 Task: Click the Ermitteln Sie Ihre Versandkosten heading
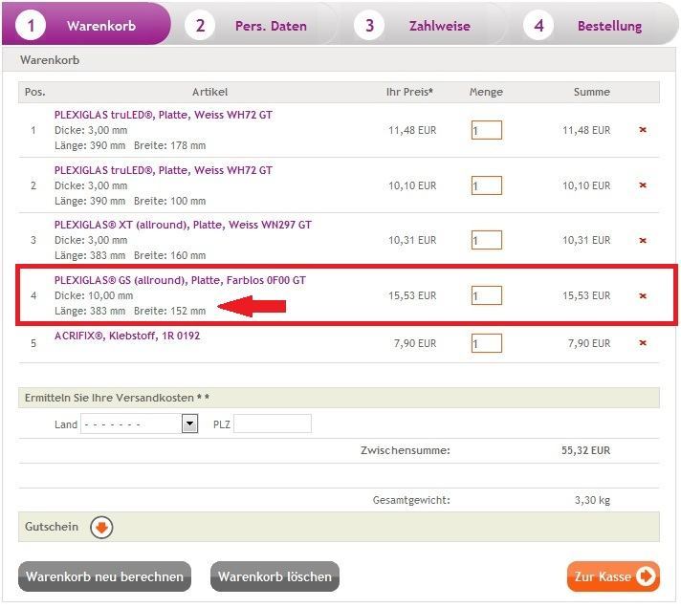(117, 398)
